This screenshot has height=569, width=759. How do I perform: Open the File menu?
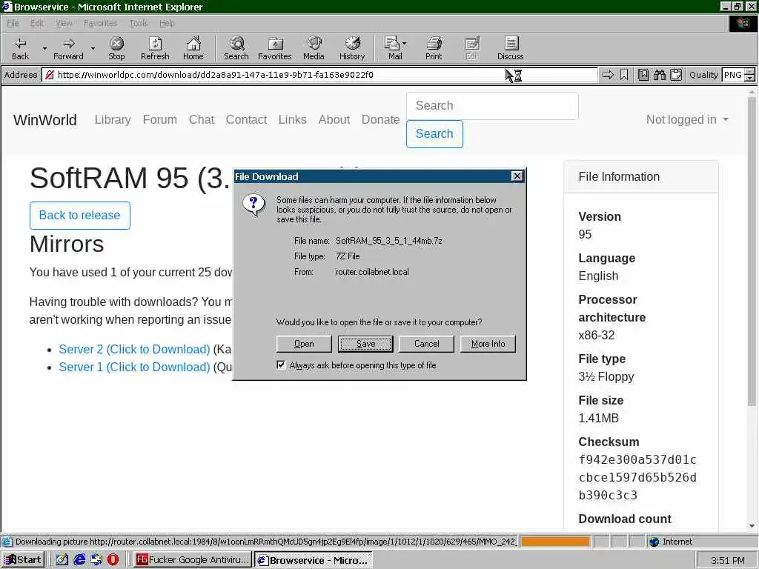13,23
